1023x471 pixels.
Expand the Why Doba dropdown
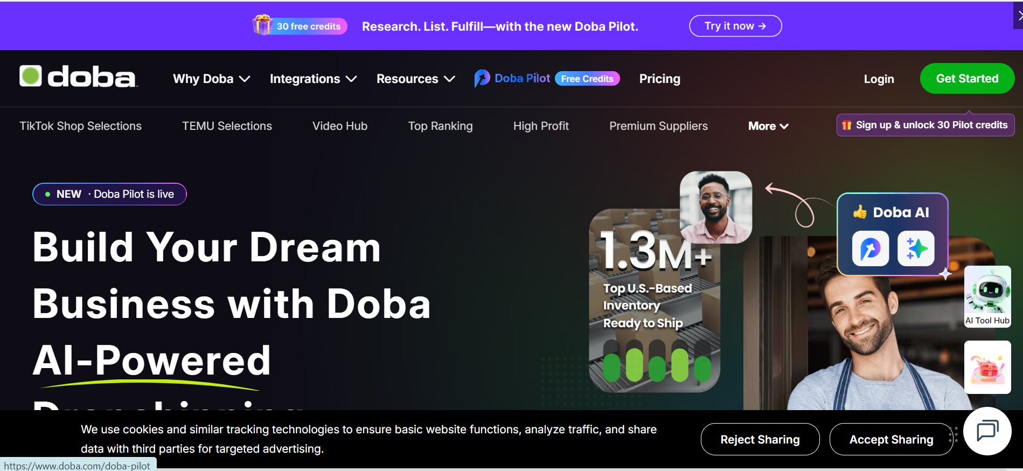(212, 79)
